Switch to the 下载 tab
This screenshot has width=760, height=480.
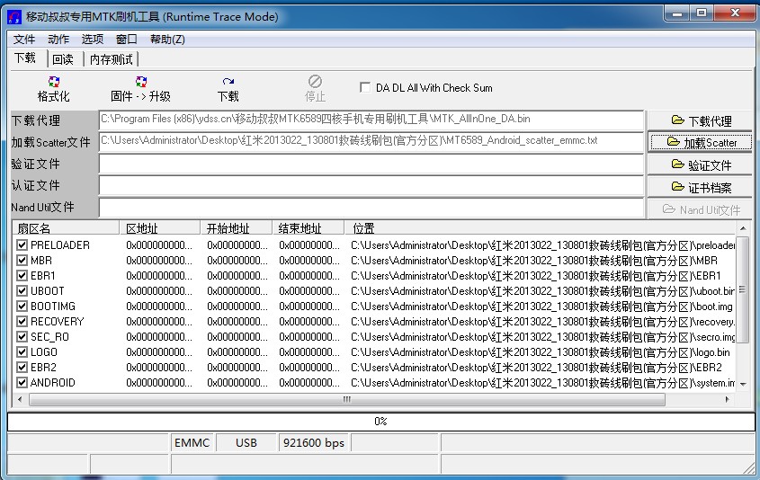[x=25, y=58]
